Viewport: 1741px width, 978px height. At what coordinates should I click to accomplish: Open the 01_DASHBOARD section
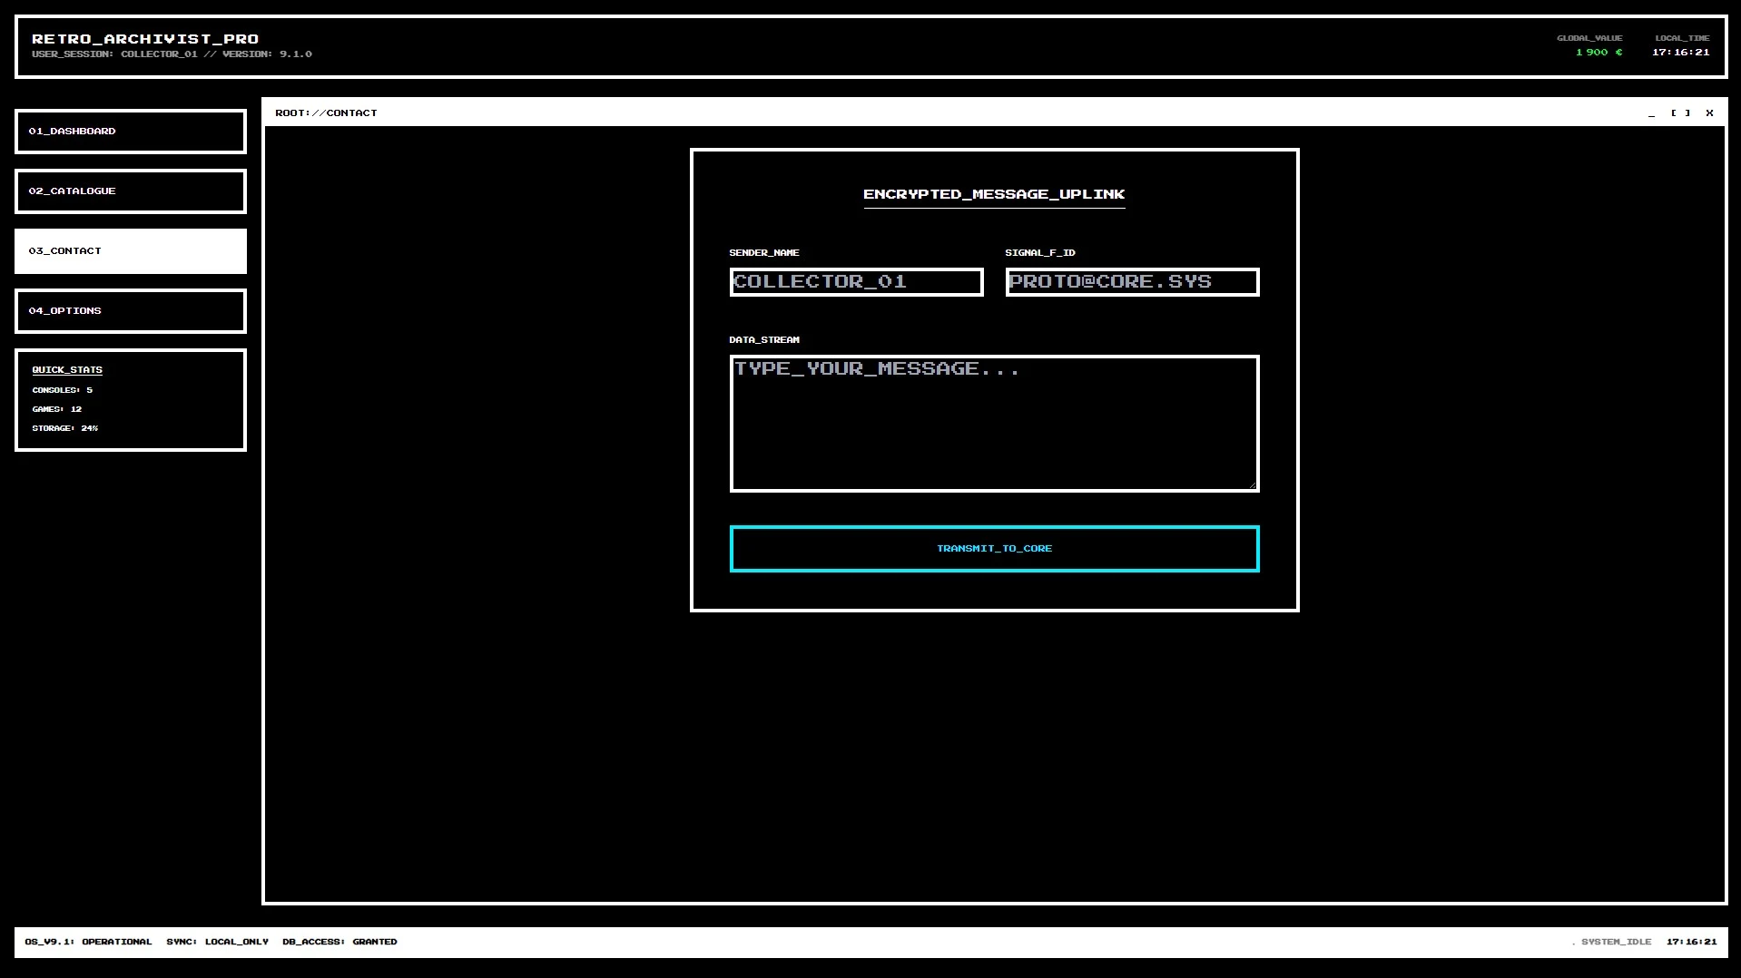130,132
